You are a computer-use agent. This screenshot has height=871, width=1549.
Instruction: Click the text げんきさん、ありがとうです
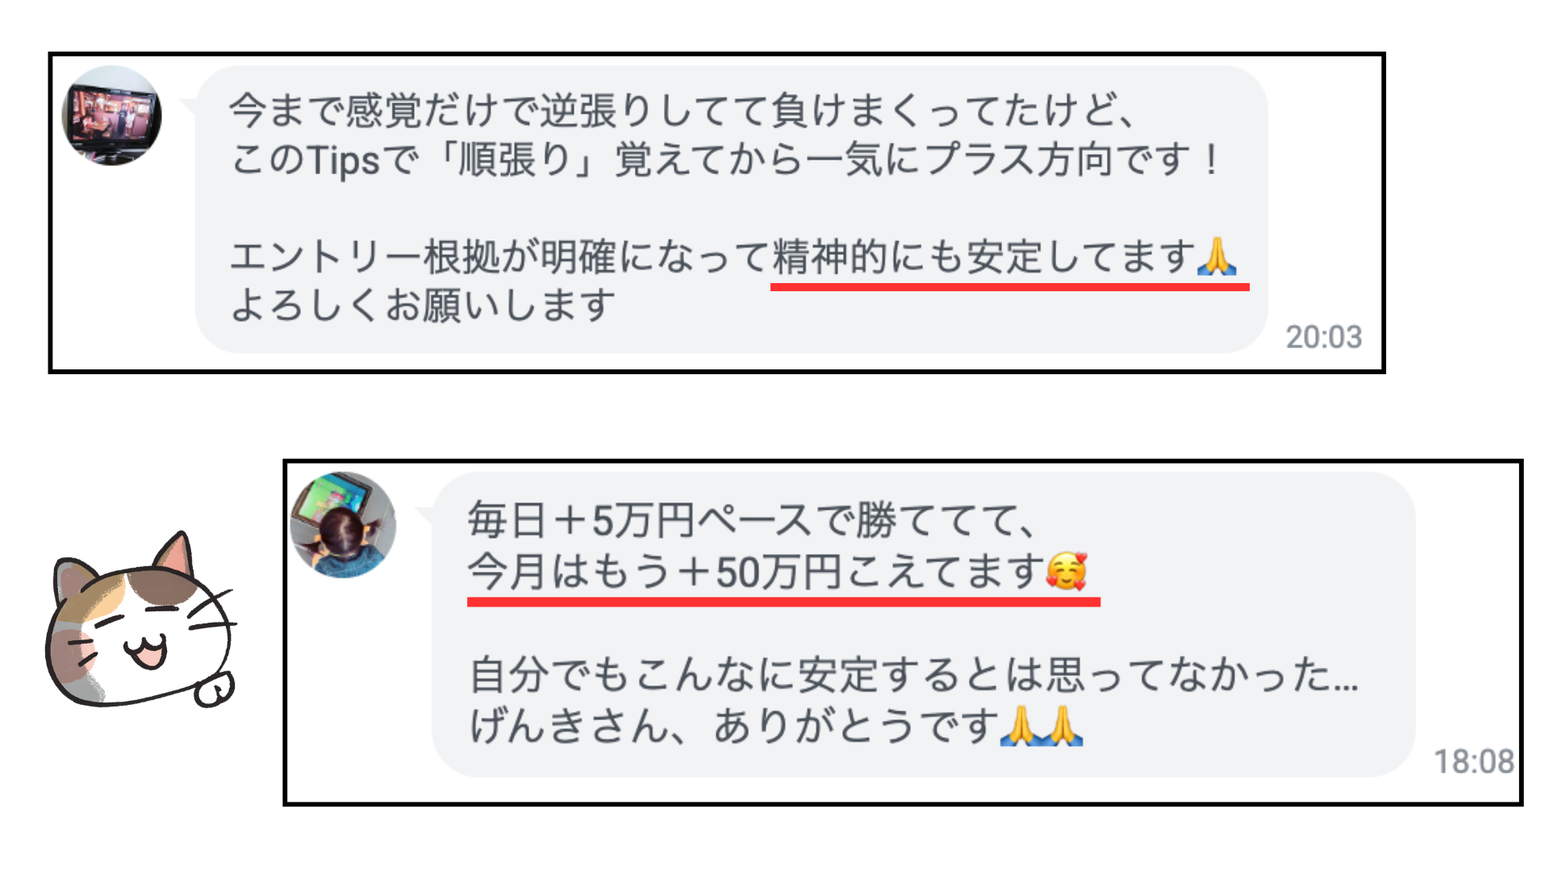pyautogui.click(x=734, y=726)
